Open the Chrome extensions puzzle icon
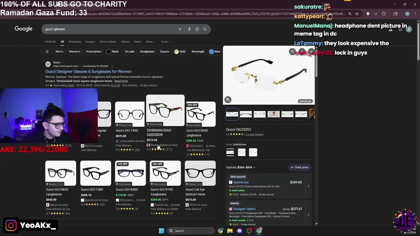 pyautogui.click(x=384, y=14)
